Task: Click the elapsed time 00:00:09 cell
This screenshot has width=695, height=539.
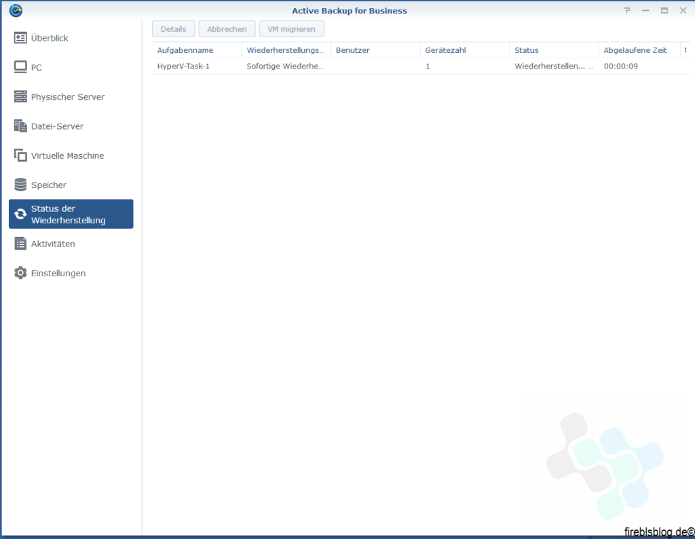Action: [x=620, y=66]
